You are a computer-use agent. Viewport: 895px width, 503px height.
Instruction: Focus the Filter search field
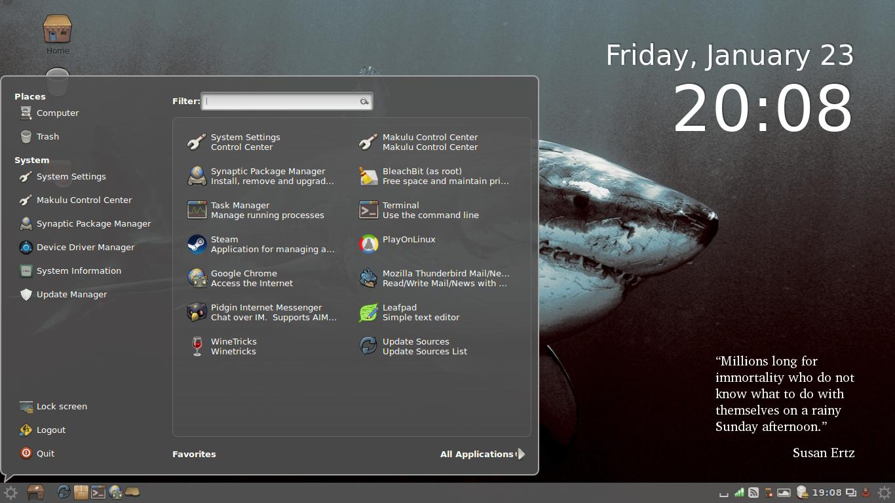pyautogui.click(x=286, y=102)
